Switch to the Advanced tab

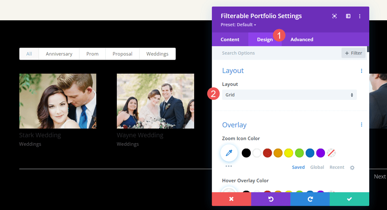click(x=302, y=40)
